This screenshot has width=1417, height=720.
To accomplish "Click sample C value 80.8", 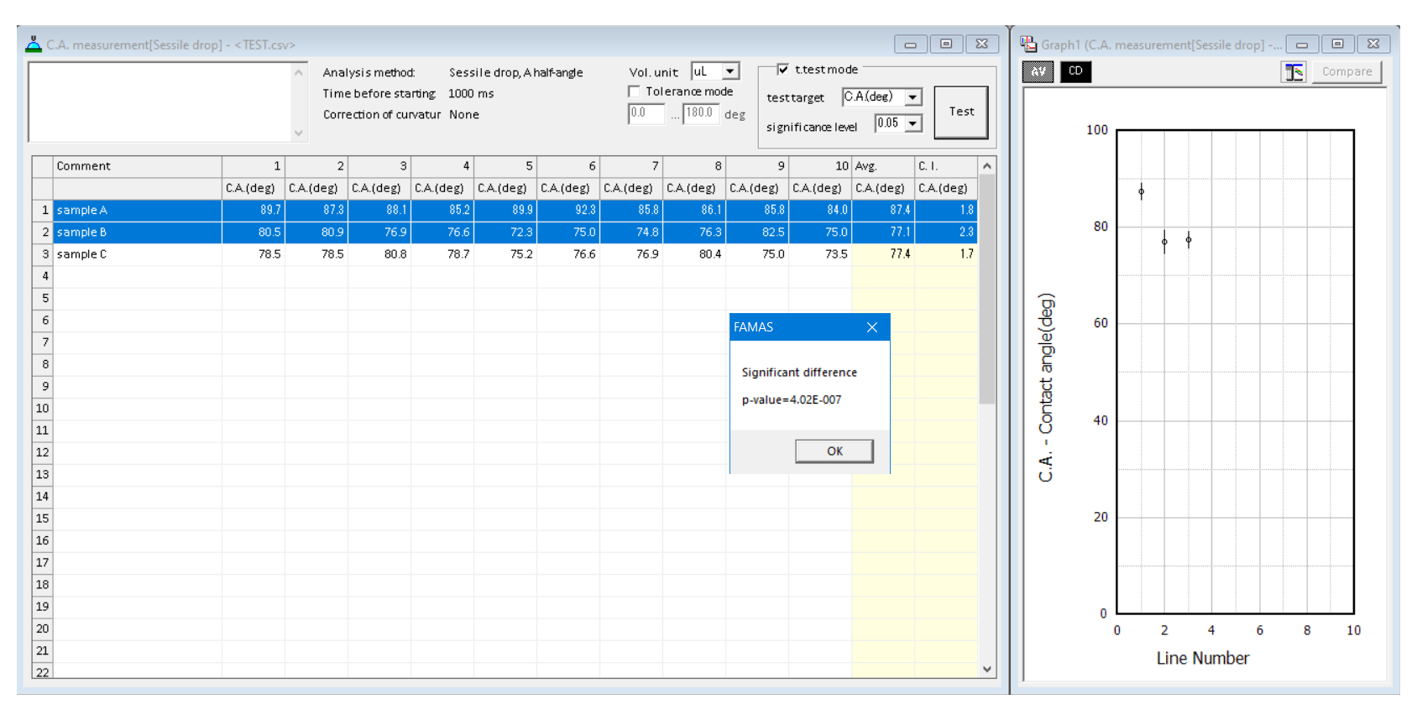I will pyautogui.click(x=379, y=254).
